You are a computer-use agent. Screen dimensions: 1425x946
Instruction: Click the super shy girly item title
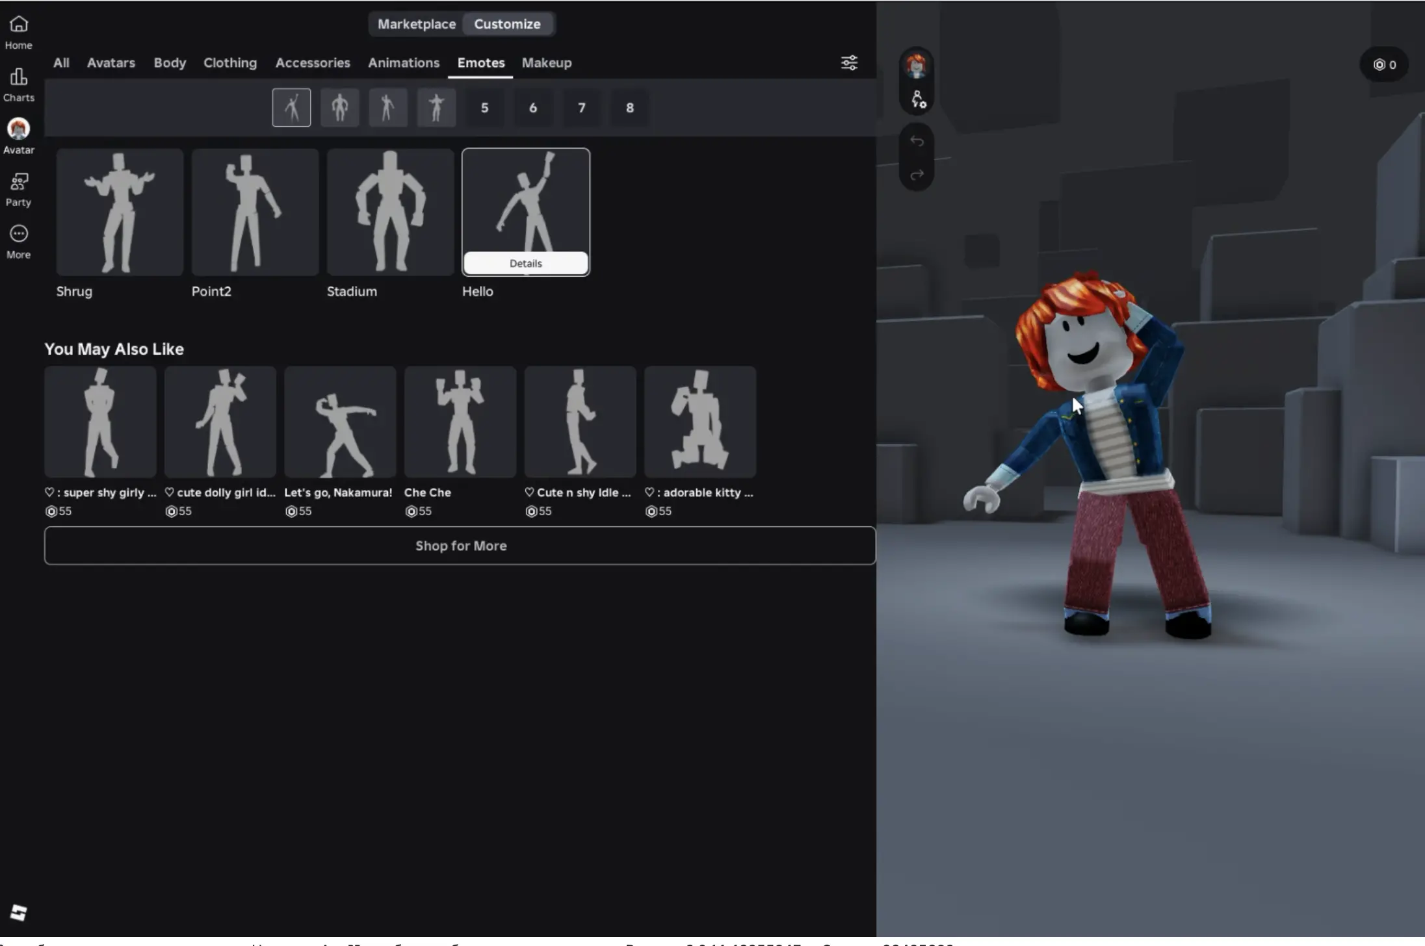coord(101,492)
